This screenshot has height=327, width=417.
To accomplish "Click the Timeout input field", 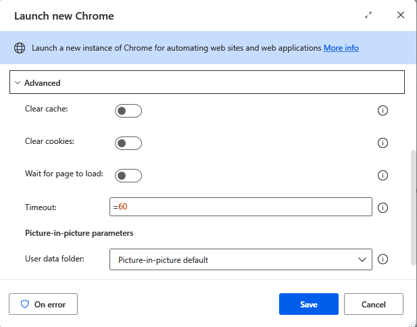I will (241, 207).
